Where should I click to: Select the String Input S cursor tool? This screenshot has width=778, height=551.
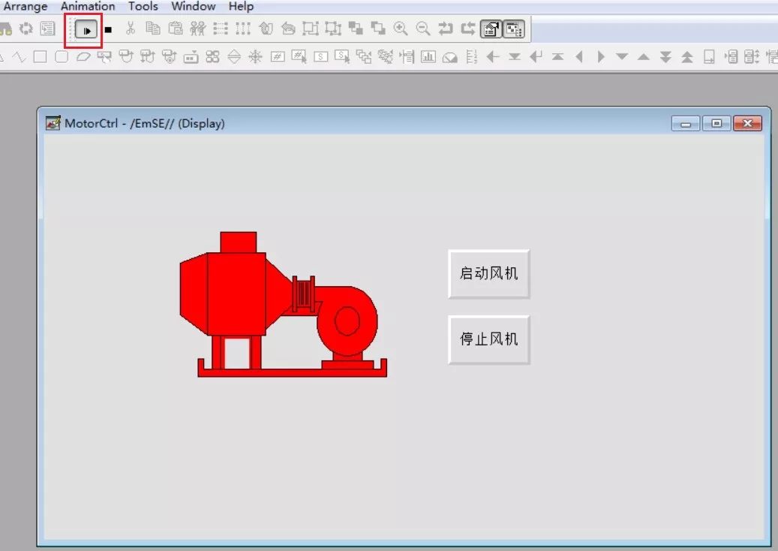(342, 56)
